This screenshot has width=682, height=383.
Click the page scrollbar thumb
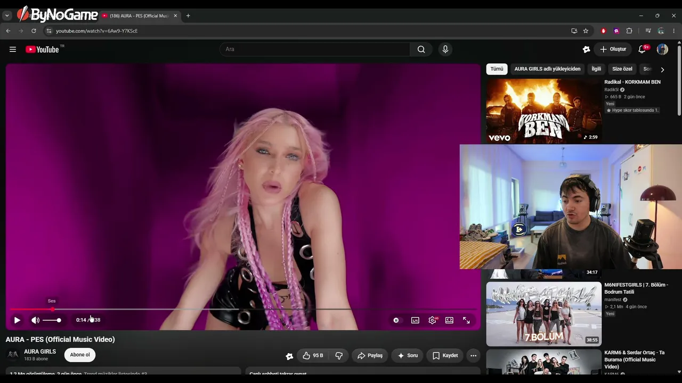(679, 80)
